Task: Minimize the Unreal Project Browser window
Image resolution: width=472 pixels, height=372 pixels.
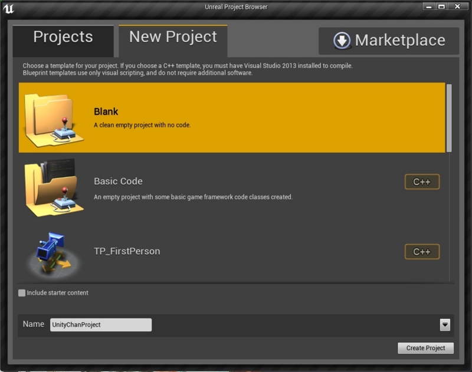Action: point(429,6)
